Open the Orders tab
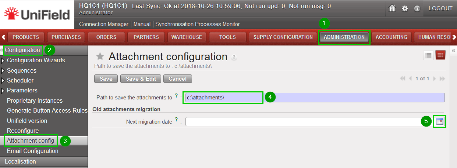Image resolution: width=457 pixels, height=168 pixels. point(106,37)
